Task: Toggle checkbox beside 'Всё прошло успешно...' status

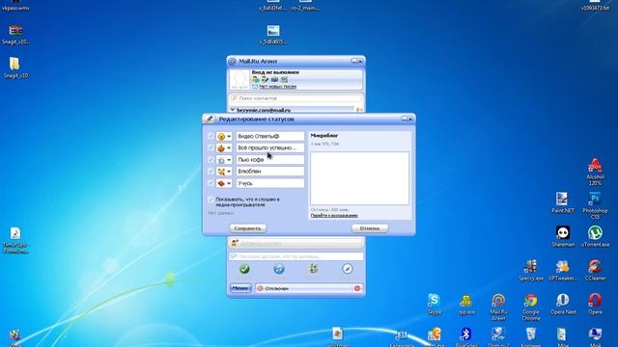Action: (211, 147)
